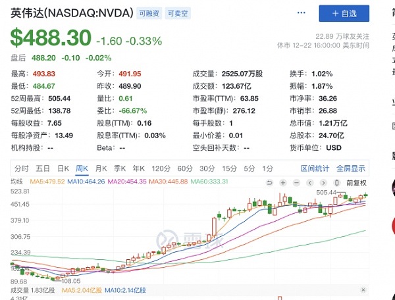Screen dimensions: 395x300
Task: Switch to the 年K chart tab
Action: pos(139,168)
